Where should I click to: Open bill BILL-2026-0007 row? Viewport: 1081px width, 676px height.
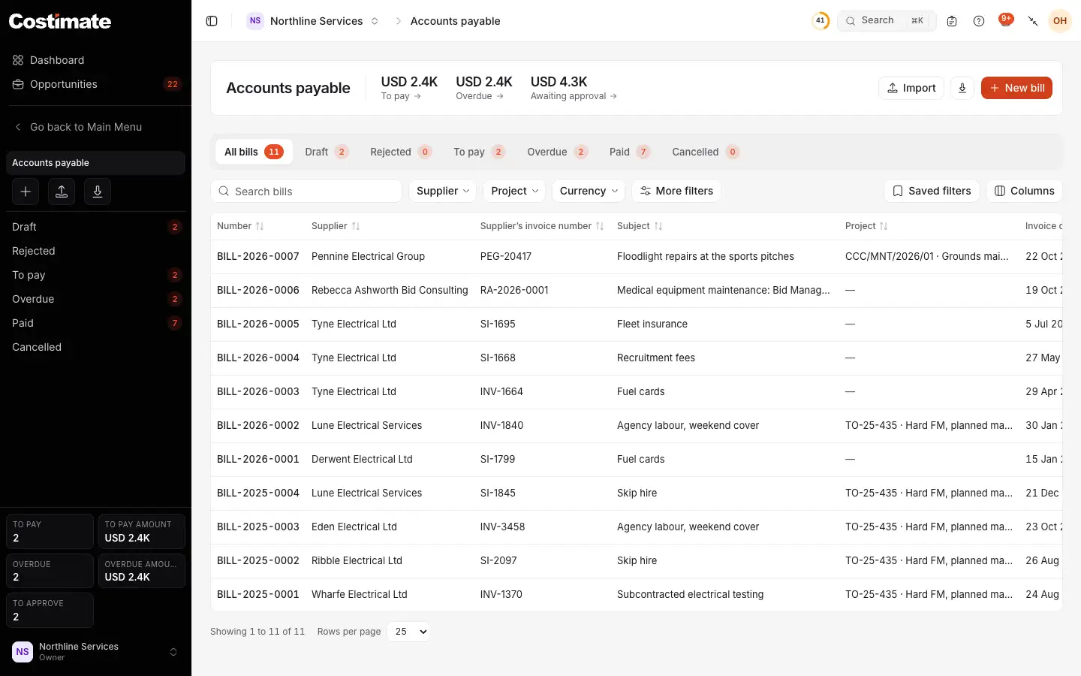[x=637, y=257]
